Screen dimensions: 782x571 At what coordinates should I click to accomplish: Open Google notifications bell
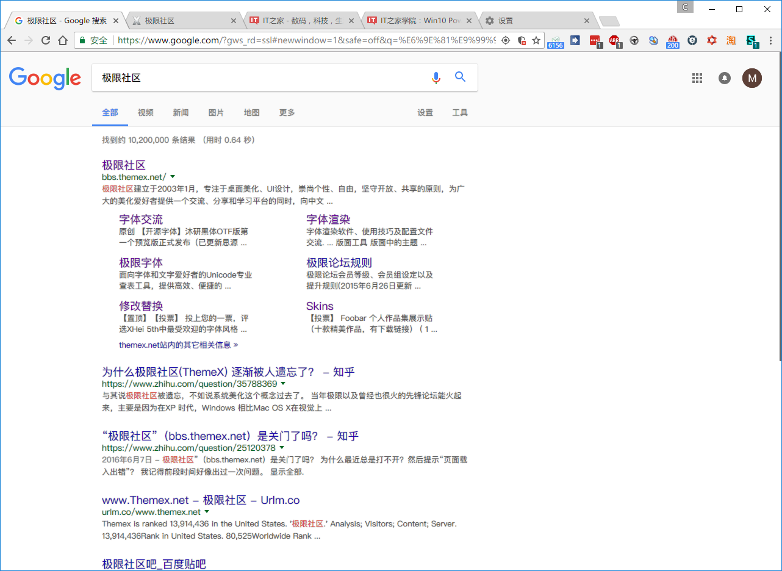tap(725, 78)
